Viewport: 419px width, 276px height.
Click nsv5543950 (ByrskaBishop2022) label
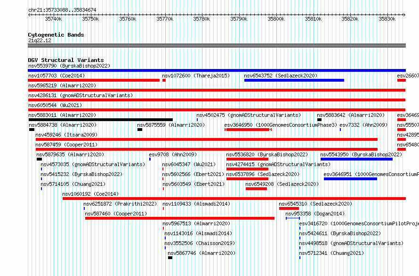[x=361, y=154]
